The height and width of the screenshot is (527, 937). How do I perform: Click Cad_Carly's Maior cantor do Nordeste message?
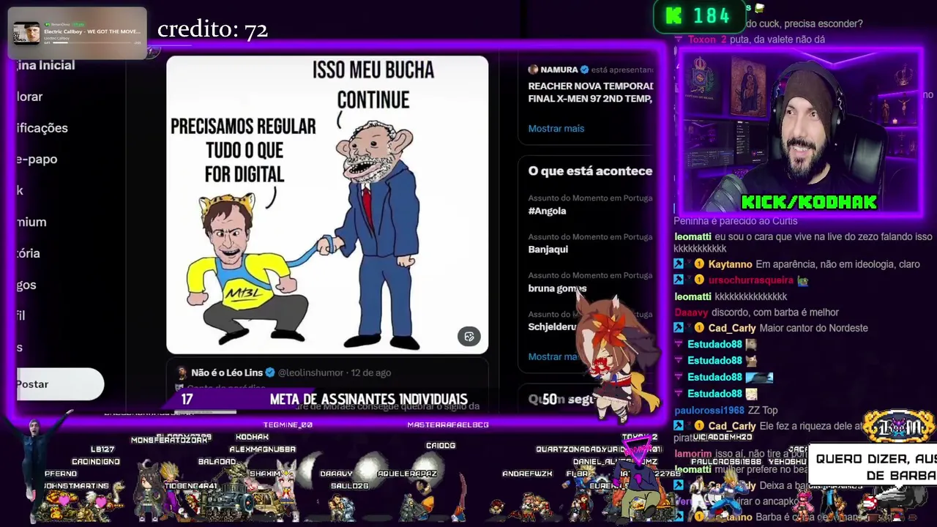[814, 328]
